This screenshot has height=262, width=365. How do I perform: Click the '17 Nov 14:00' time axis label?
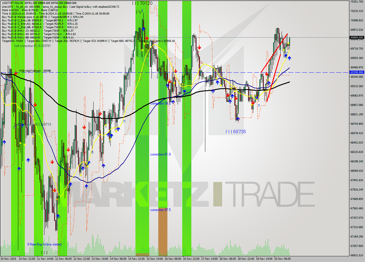[209, 259]
